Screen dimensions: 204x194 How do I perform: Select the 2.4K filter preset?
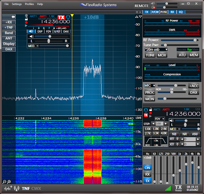(x=164, y=129)
